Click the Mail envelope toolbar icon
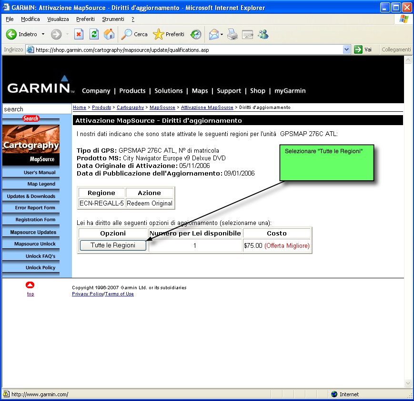 (213, 34)
